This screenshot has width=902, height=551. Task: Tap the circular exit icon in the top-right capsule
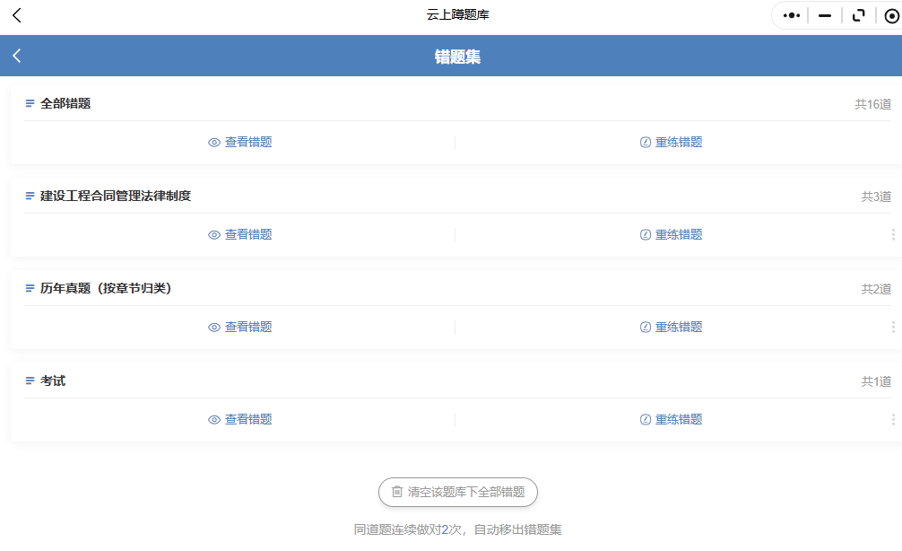(x=892, y=15)
